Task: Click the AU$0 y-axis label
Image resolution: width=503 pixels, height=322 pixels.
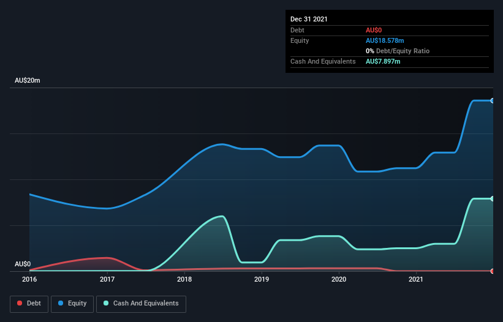Action: point(23,264)
